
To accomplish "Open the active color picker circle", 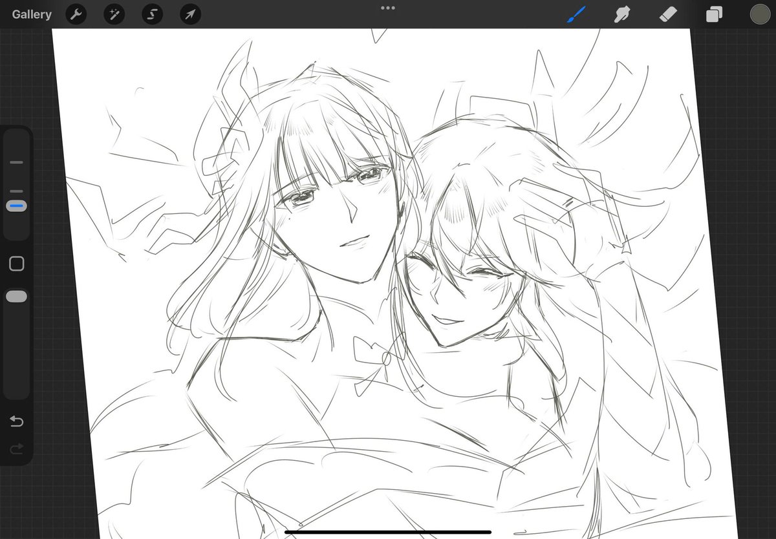I will 760,14.
